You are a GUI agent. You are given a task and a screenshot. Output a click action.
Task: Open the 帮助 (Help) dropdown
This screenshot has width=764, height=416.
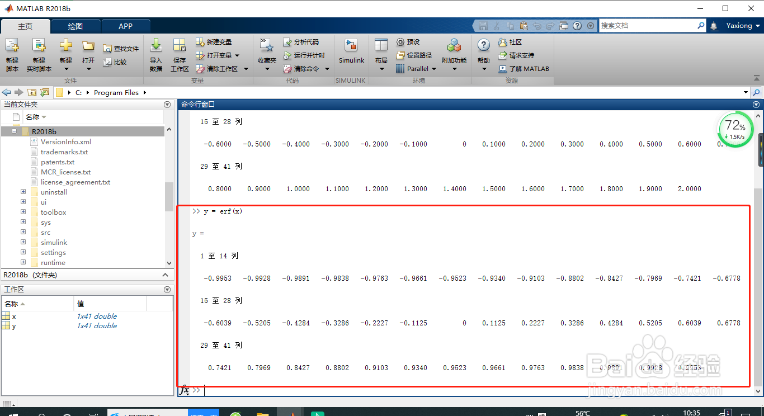pos(484,69)
